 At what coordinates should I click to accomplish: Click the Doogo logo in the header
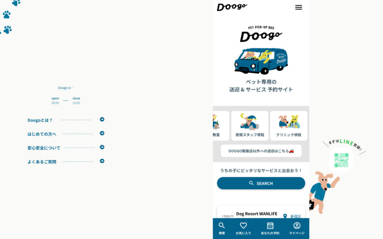tap(232, 7)
